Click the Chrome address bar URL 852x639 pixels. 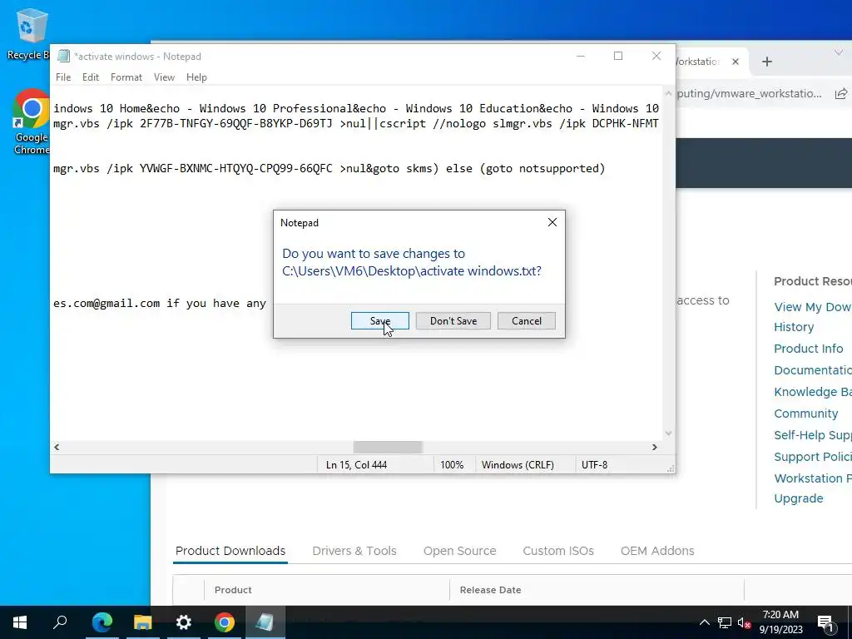[750, 93]
